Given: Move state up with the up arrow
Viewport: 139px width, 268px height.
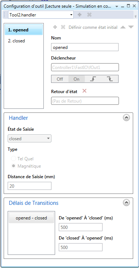Looking at the screenshot, I should coord(123,27).
